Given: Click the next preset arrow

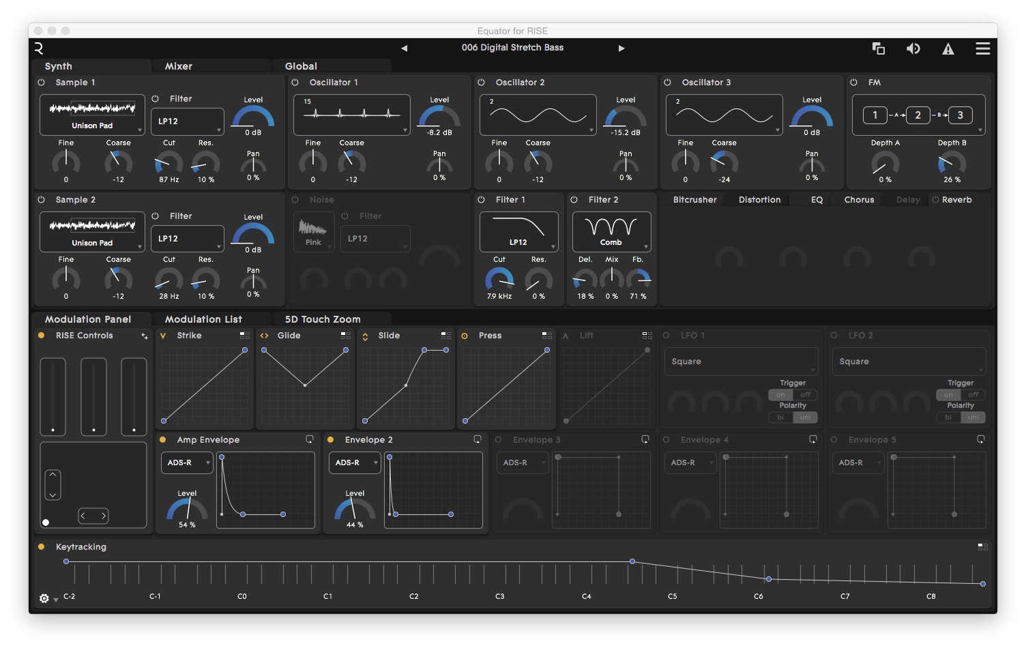Looking at the screenshot, I should click(621, 48).
